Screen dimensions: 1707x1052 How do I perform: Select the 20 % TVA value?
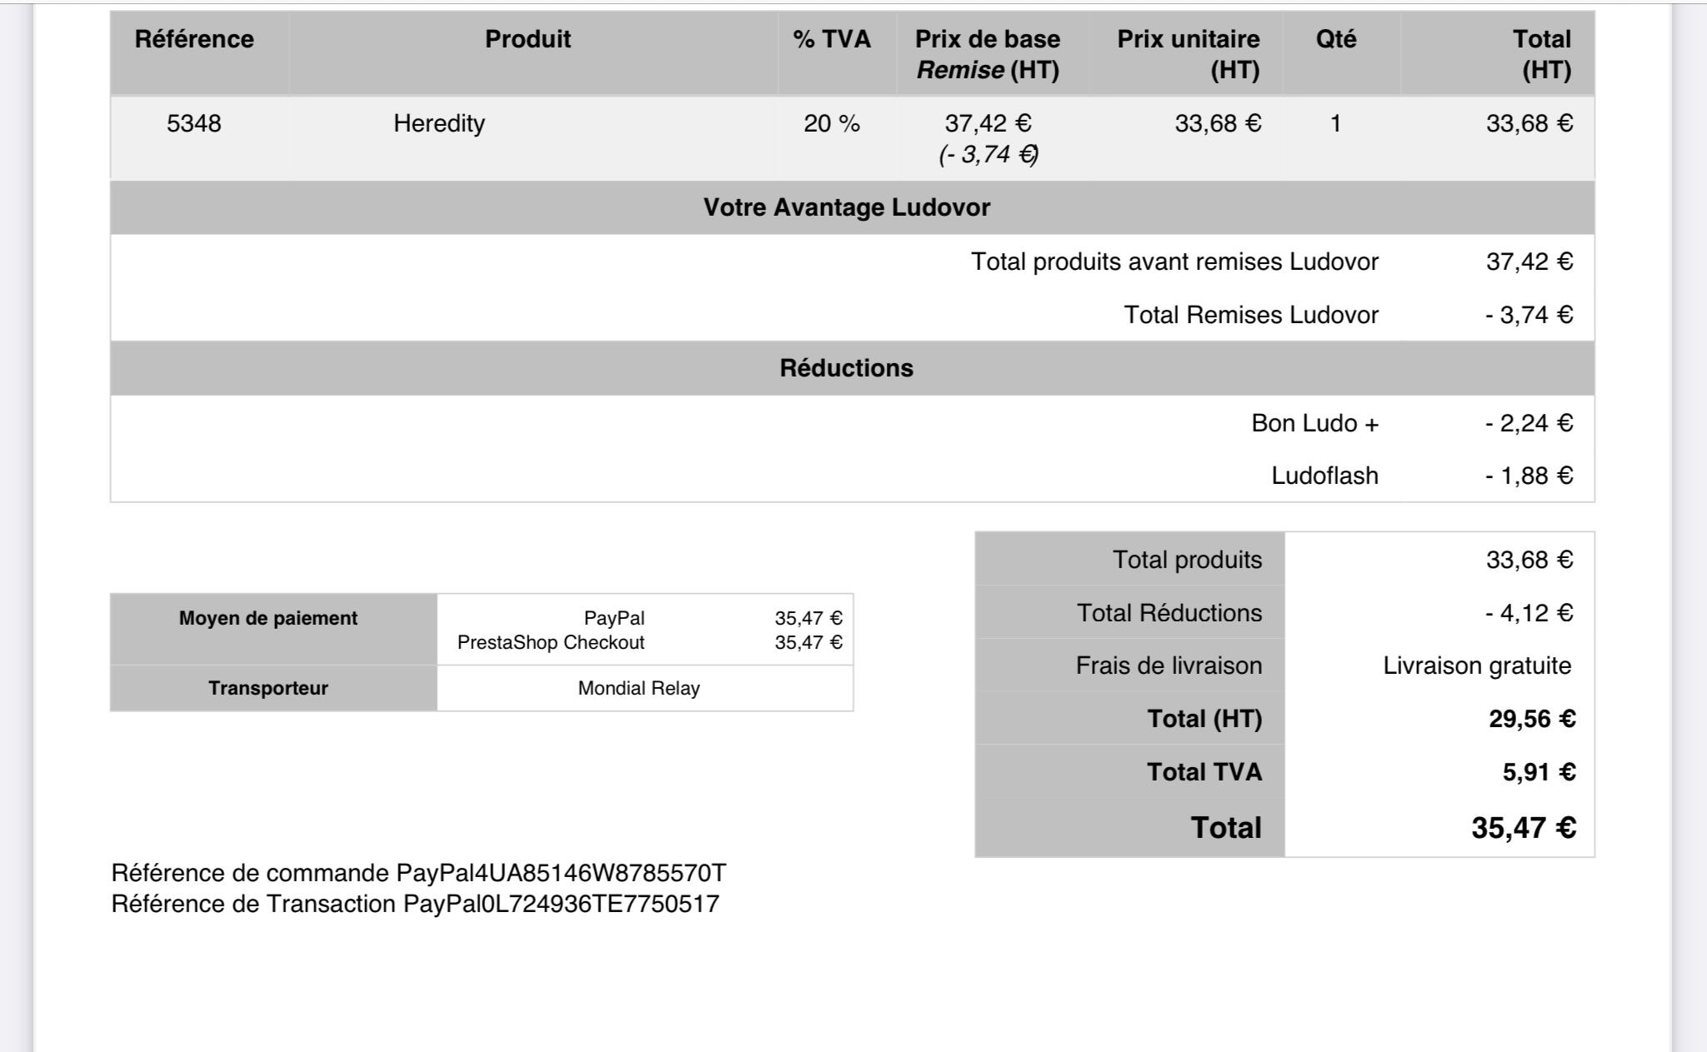831,123
